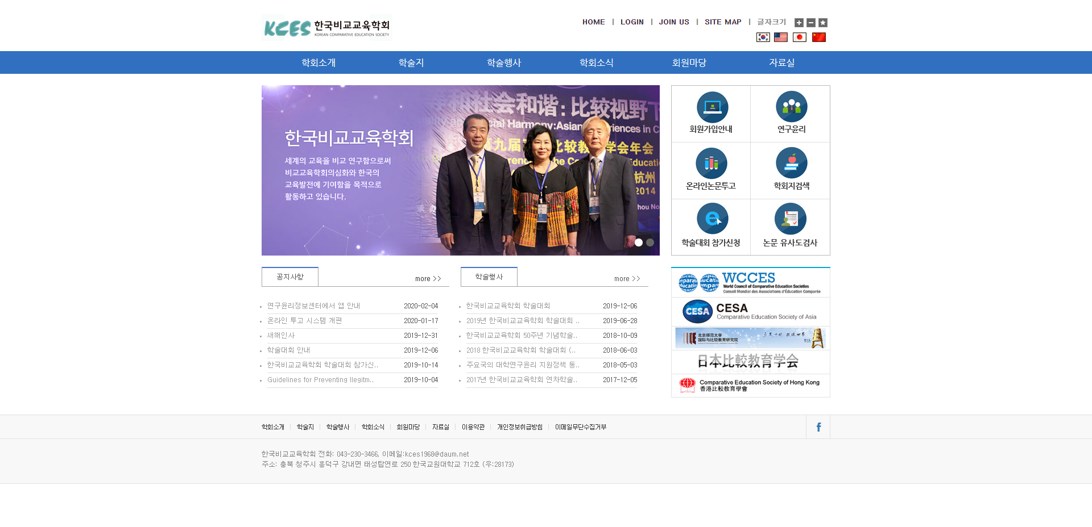This screenshot has width=1092, height=527.
Task: Open 학회소개 main menu
Action: (x=318, y=62)
